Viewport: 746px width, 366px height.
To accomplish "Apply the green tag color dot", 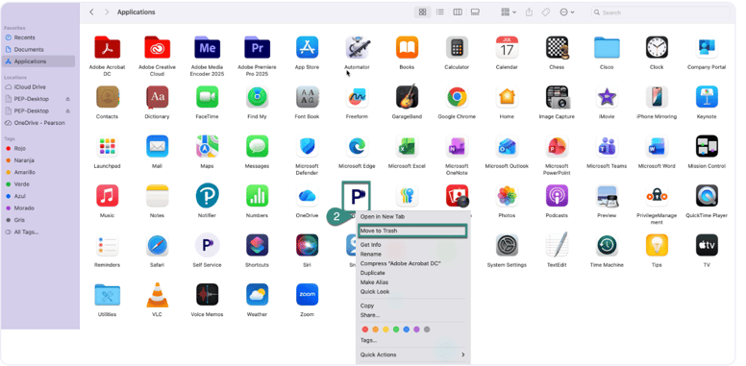I will click(x=396, y=329).
